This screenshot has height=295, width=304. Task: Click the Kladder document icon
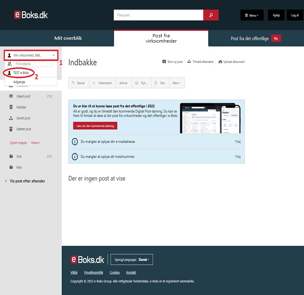pos(11,107)
